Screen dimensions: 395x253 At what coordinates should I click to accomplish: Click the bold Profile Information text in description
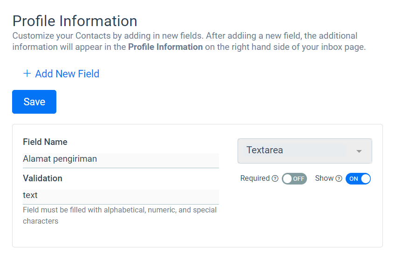coord(165,47)
